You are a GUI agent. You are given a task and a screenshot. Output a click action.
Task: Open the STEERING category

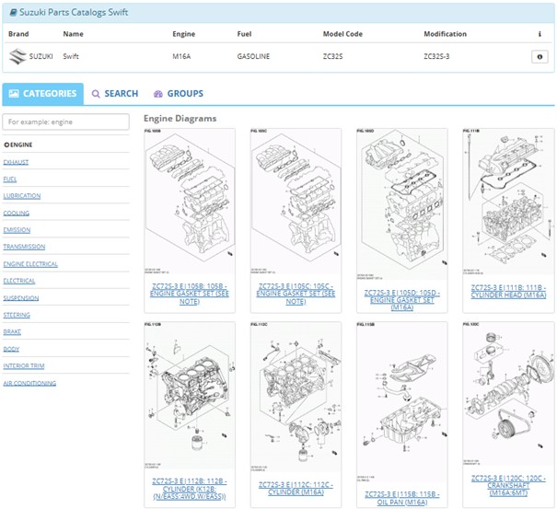click(17, 315)
